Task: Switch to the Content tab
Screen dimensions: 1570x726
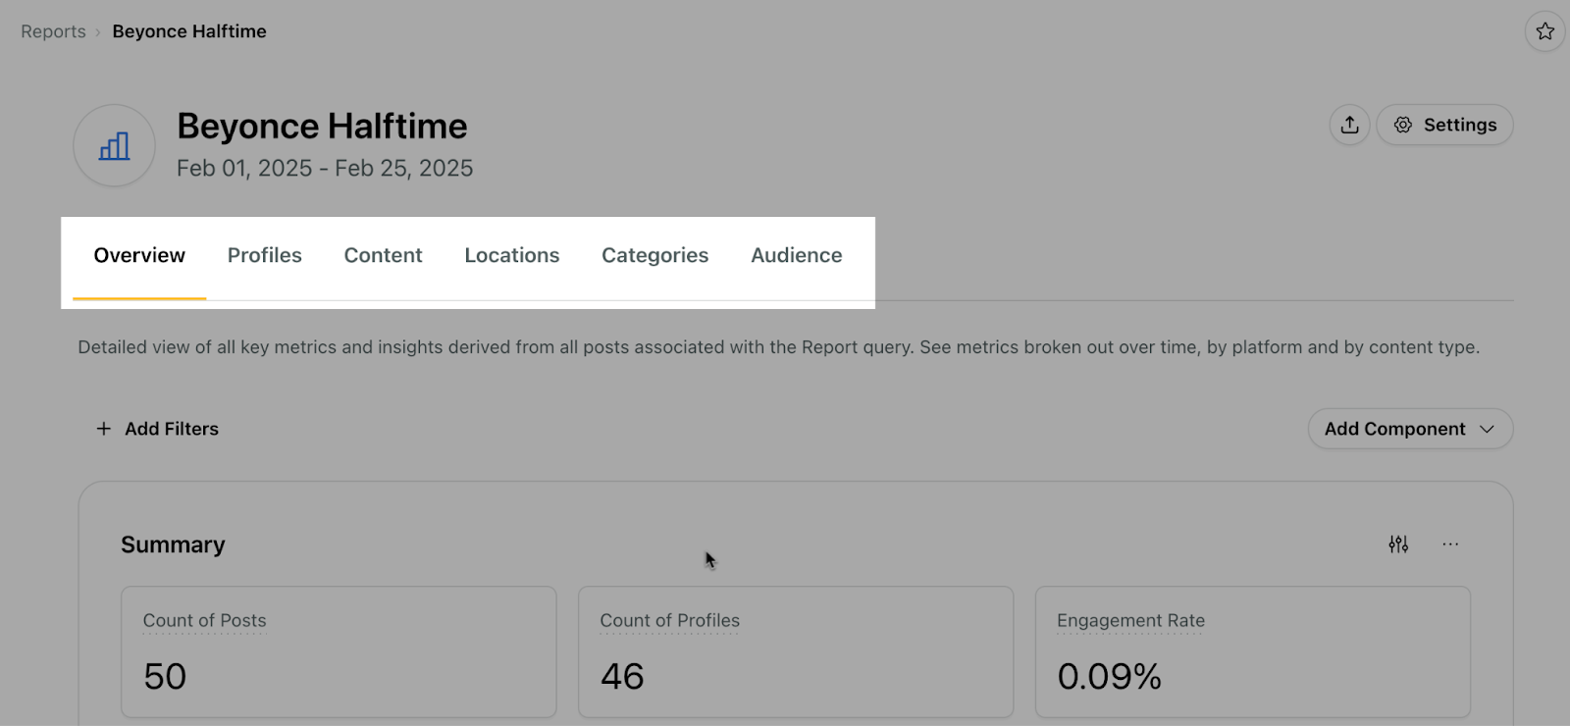Action: [383, 256]
